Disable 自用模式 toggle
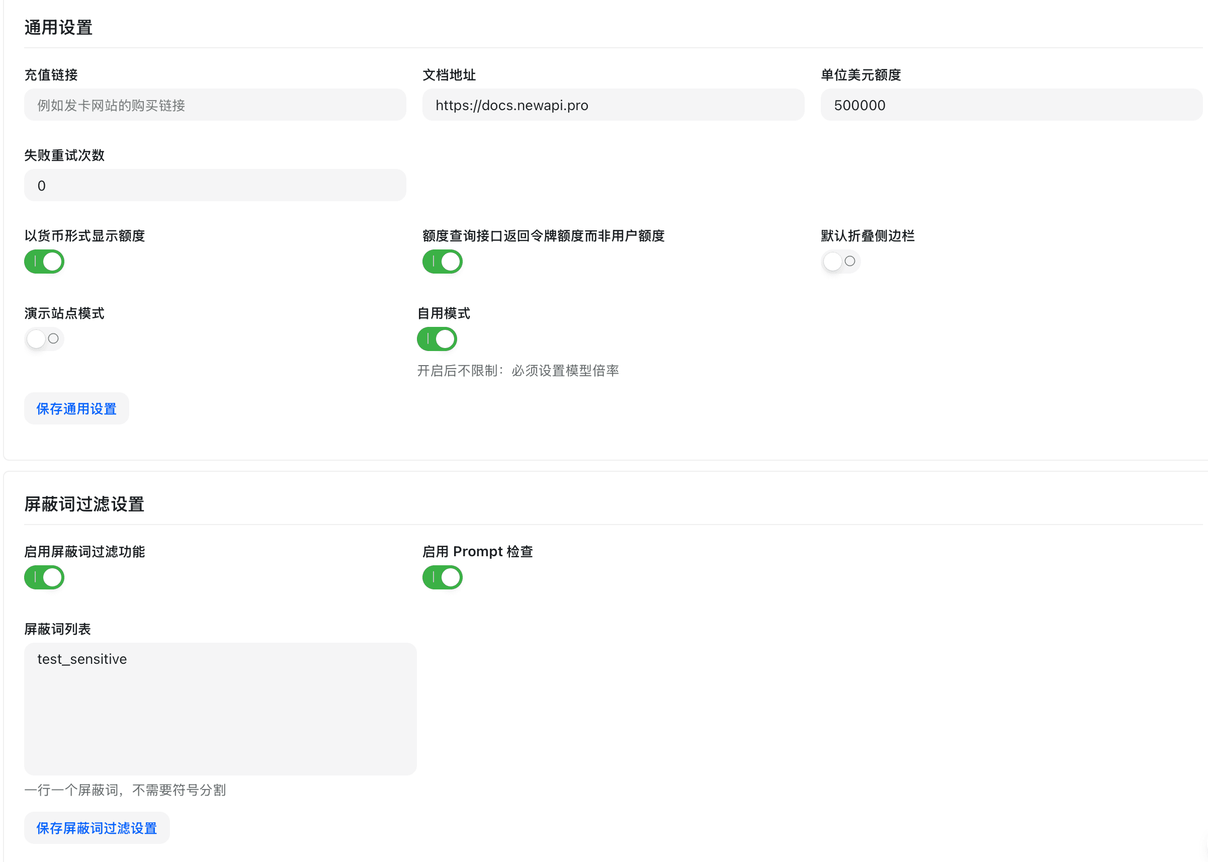The width and height of the screenshot is (1208, 862). coord(437,338)
